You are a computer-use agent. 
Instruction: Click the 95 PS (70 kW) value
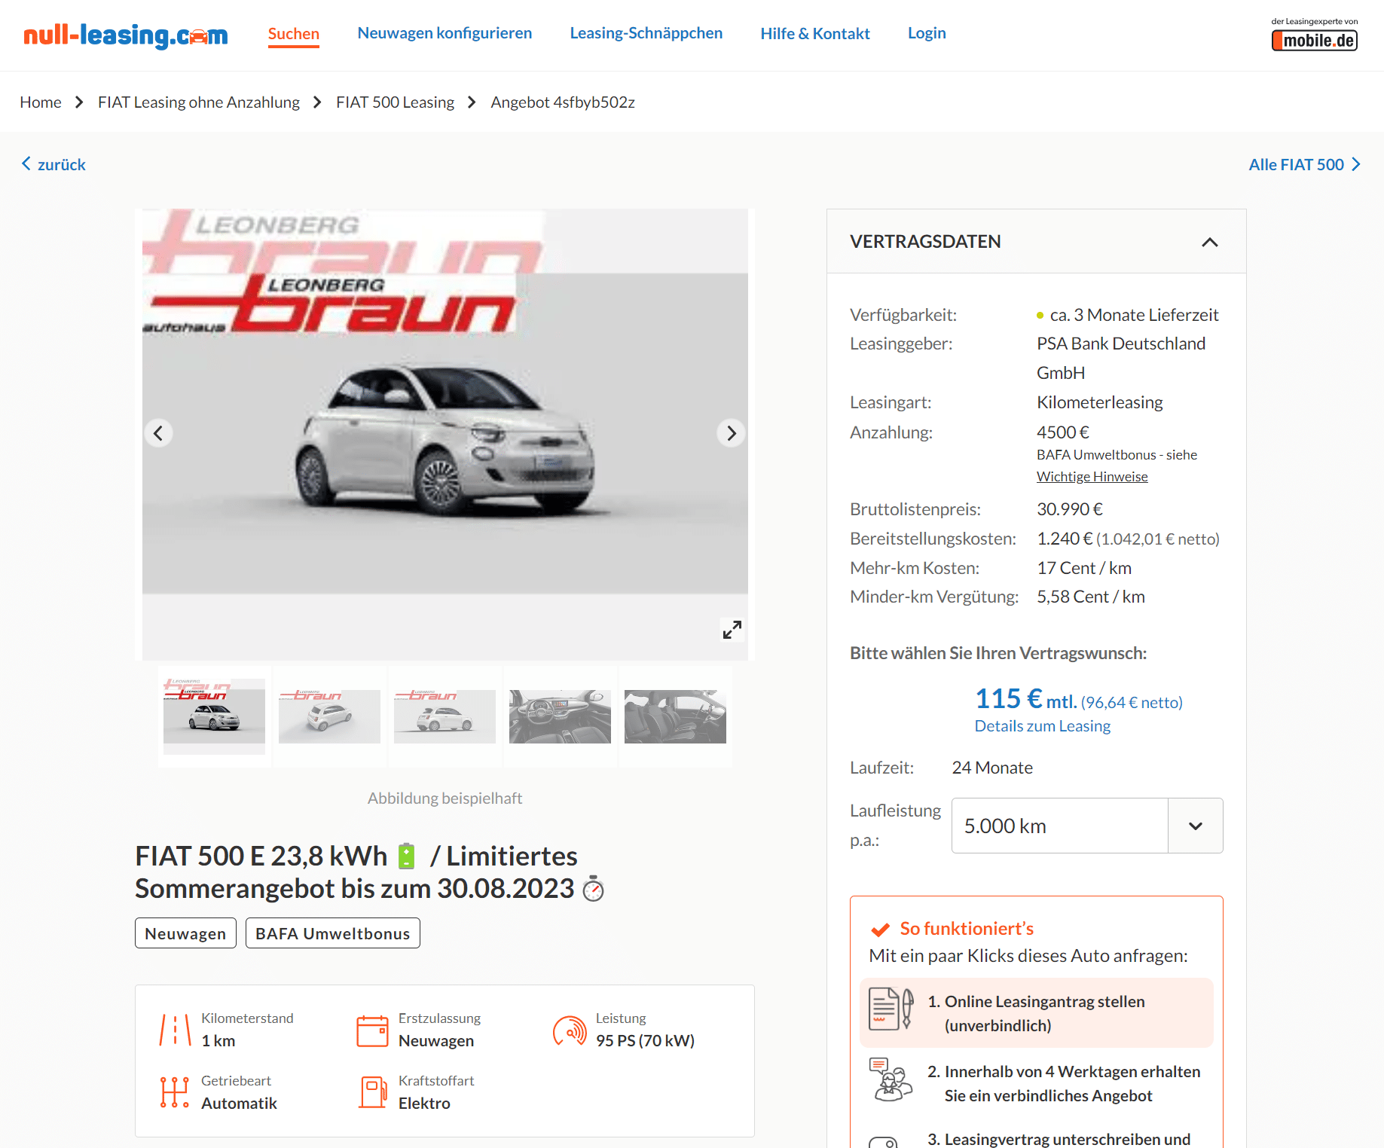(x=645, y=1040)
